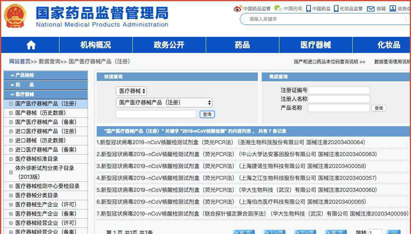The width and height of the screenshot is (411, 234).
Task: Click the advanced search 查询 button
Action: [378, 108]
